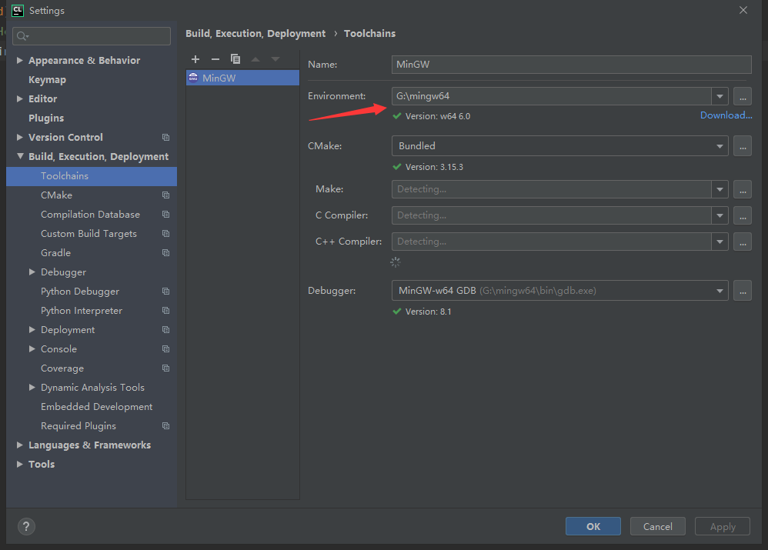
Task: Expand the Appearance & Behavior section
Action: 20,60
